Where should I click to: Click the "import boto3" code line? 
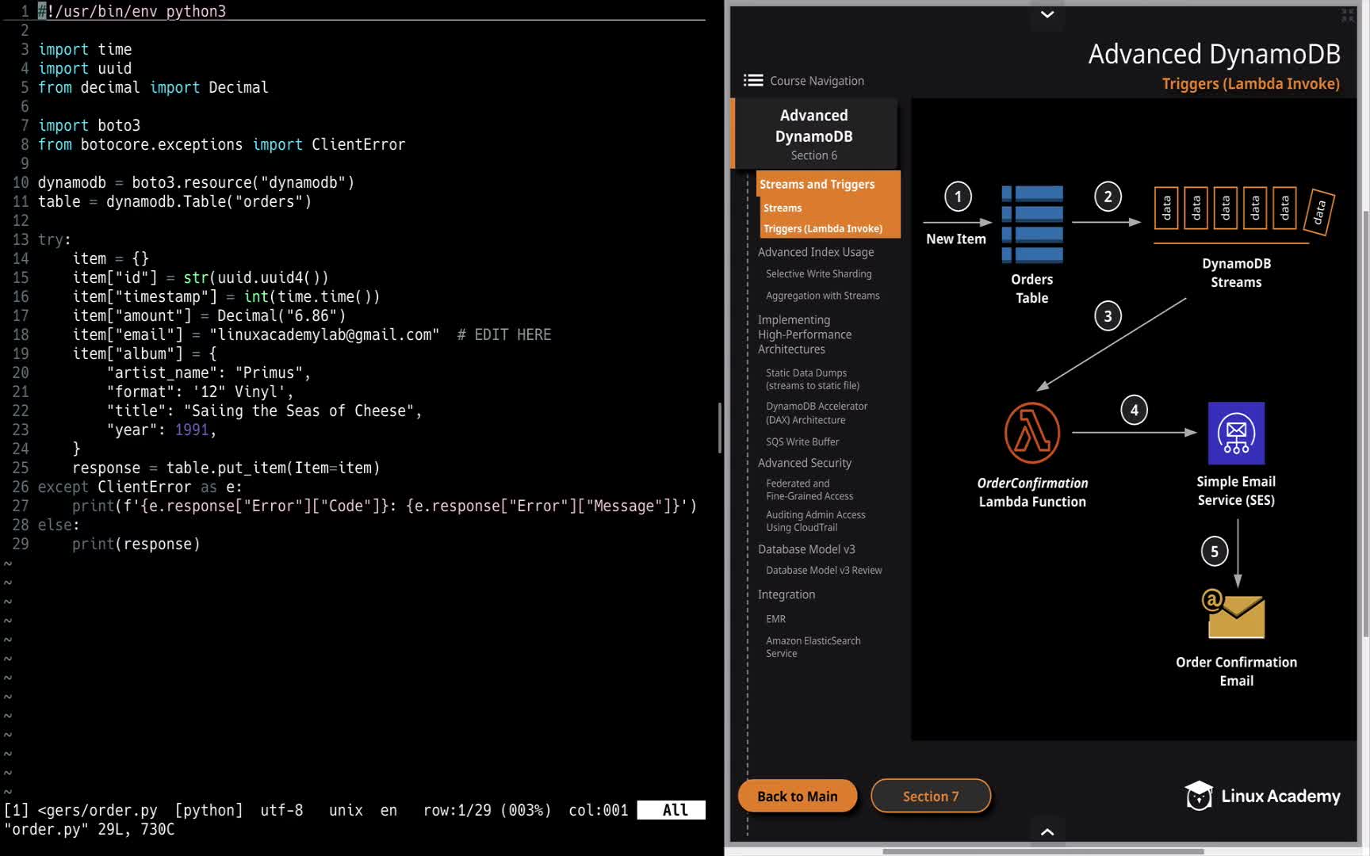tap(90, 125)
